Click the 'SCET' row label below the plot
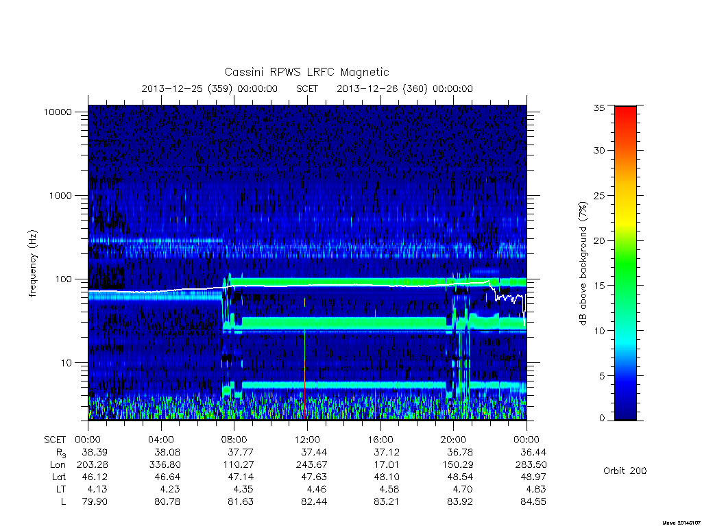The height and width of the screenshot is (526, 702). point(55,440)
